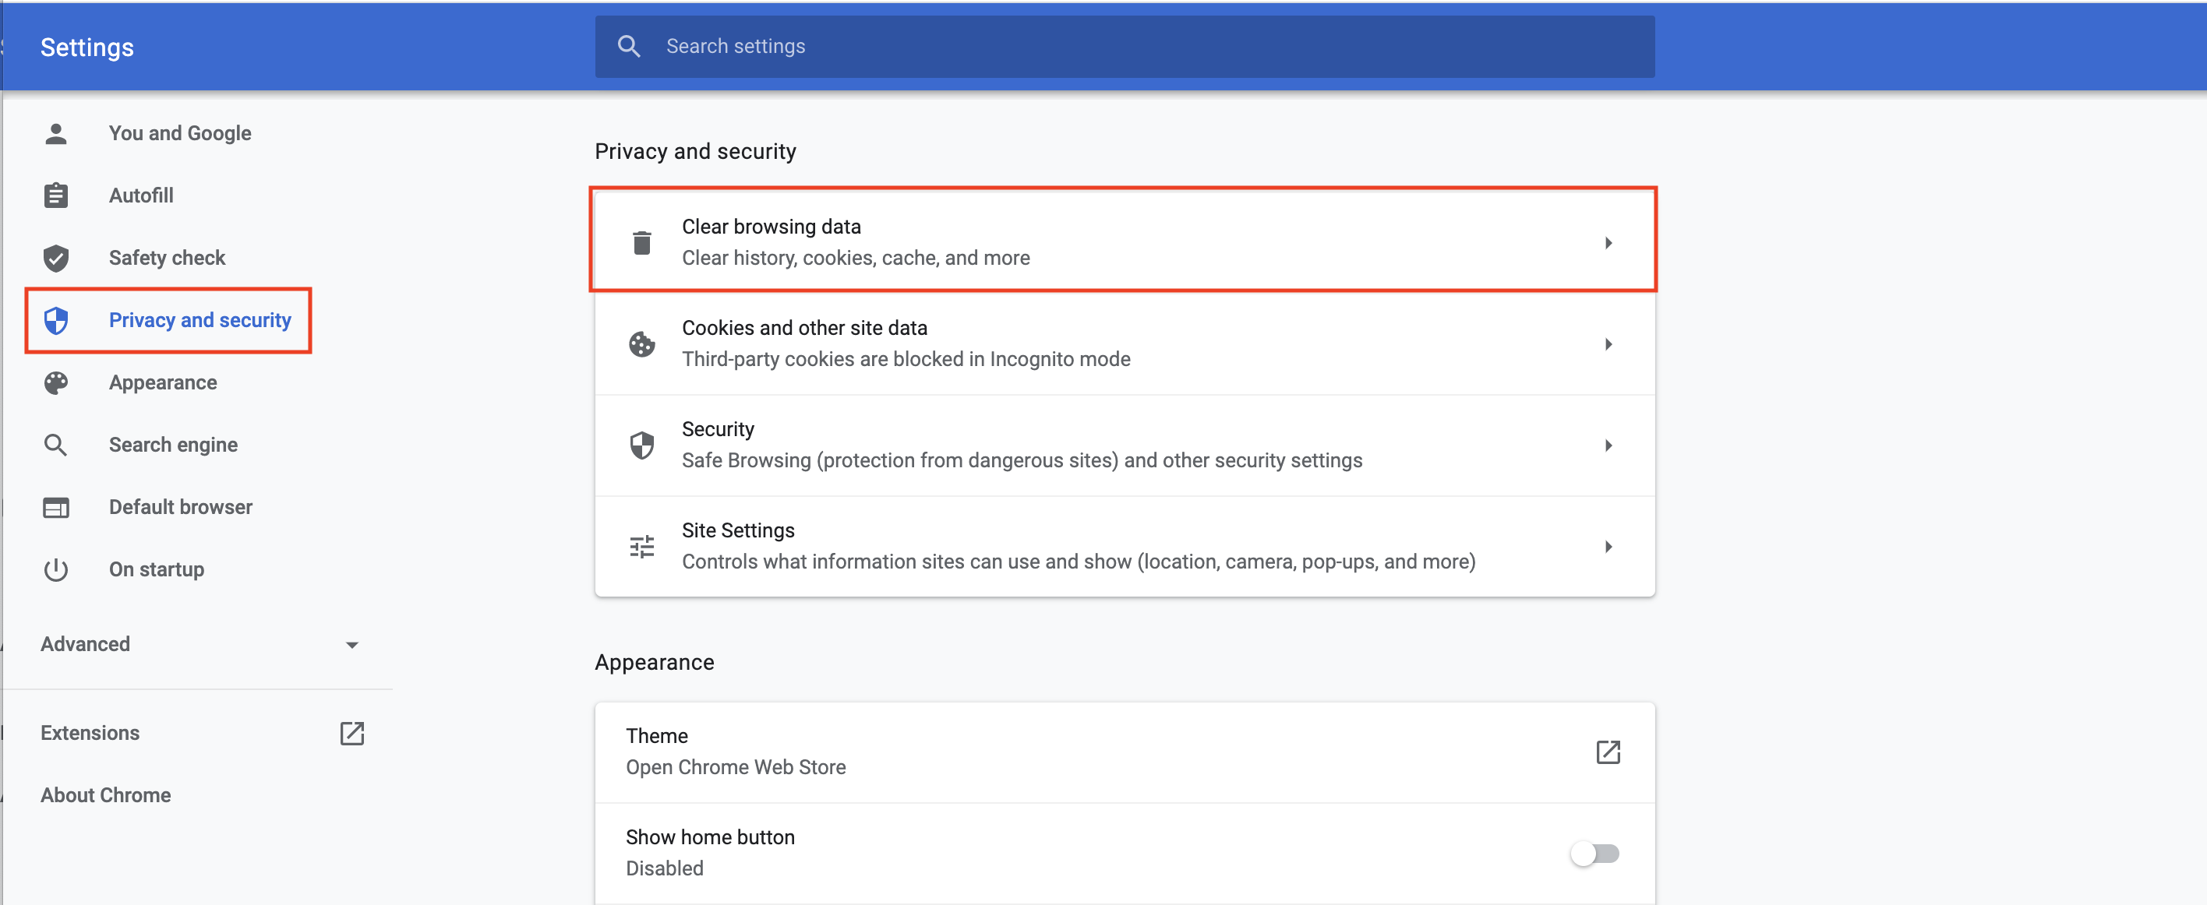Click into the Search settings field
2207x905 pixels.
click(1124, 46)
